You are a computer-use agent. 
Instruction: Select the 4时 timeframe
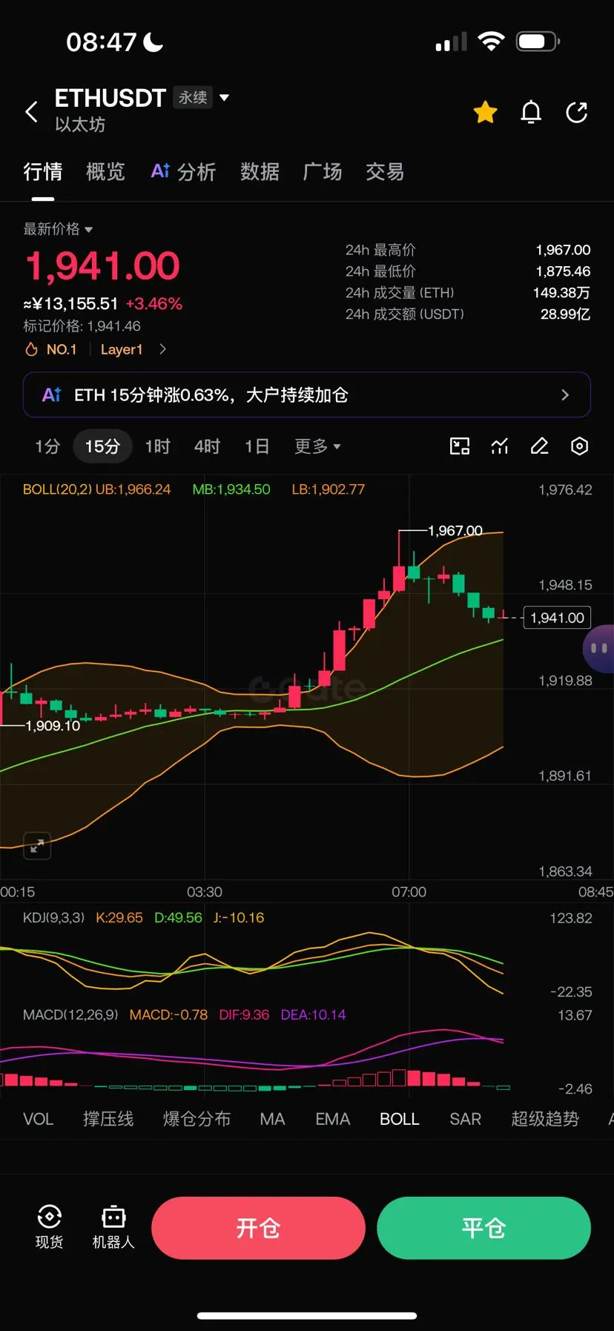click(208, 446)
